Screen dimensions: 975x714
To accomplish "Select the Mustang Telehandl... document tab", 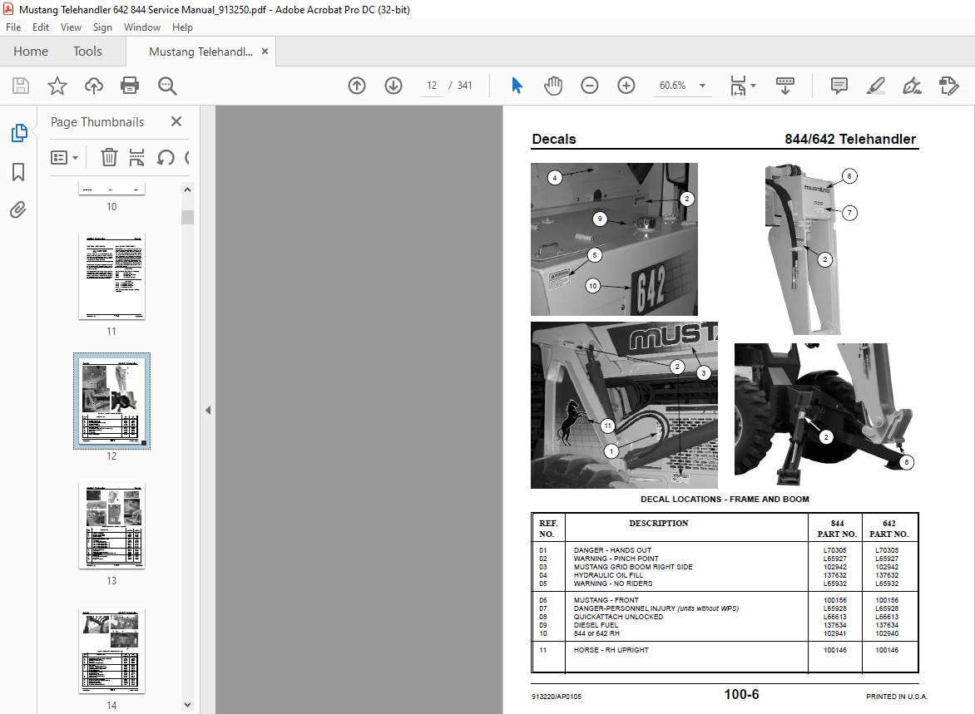I will pos(200,52).
